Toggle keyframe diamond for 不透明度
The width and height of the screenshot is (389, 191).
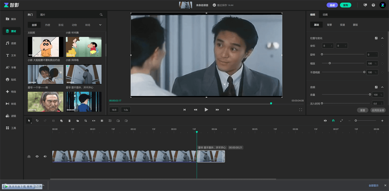pyautogui.click(x=382, y=72)
